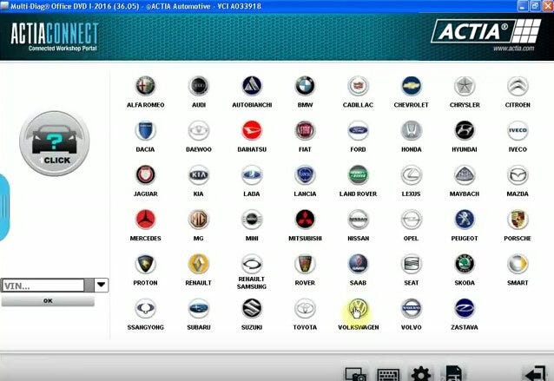Select the Chevrolet brand logo
554x381 pixels.
[x=412, y=86]
